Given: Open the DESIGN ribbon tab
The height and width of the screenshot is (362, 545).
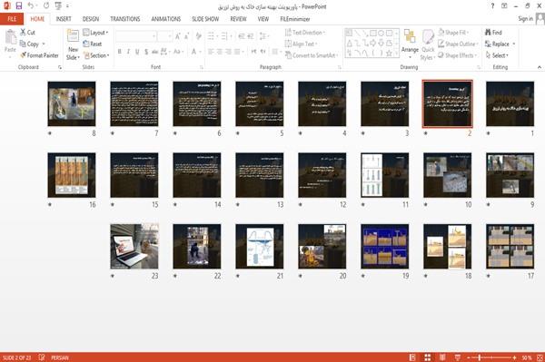Looking at the screenshot, I should pyautogui.click(x=90, y=19).
